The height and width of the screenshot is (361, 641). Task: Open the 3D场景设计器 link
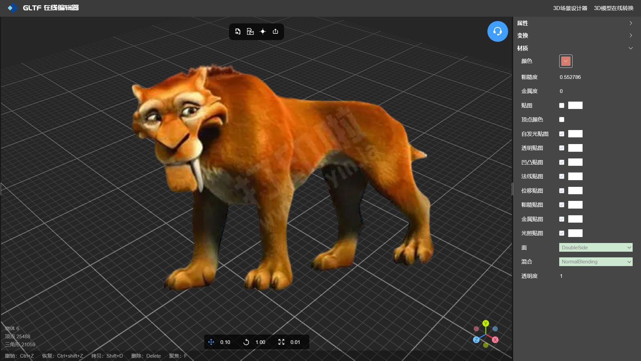tap(570, 8)
